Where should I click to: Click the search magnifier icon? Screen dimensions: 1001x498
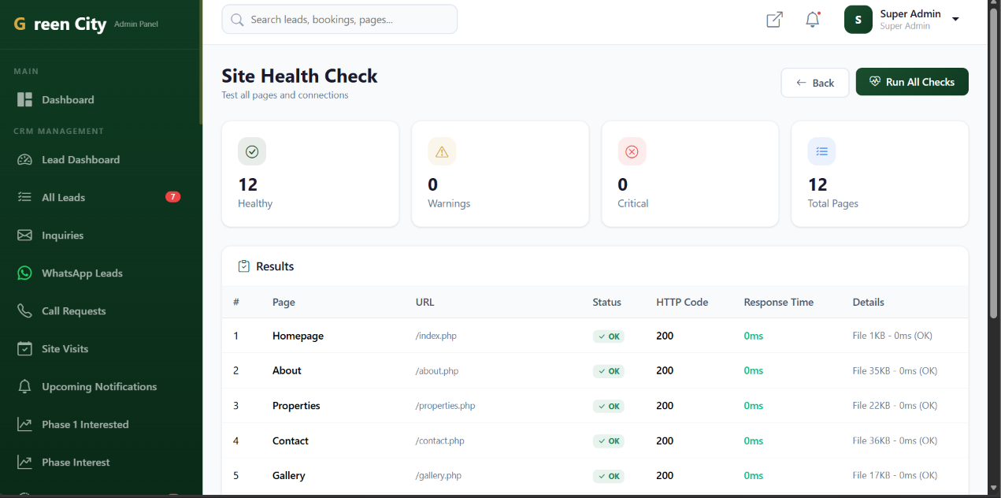click(238, 19)
